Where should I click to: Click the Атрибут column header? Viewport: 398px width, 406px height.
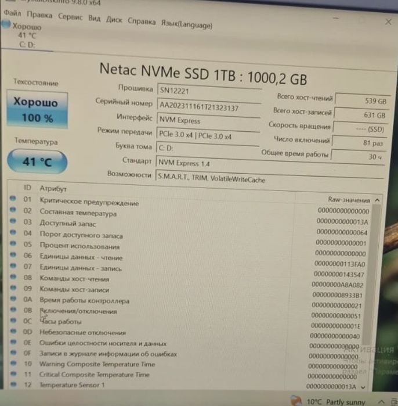[53, 189]
